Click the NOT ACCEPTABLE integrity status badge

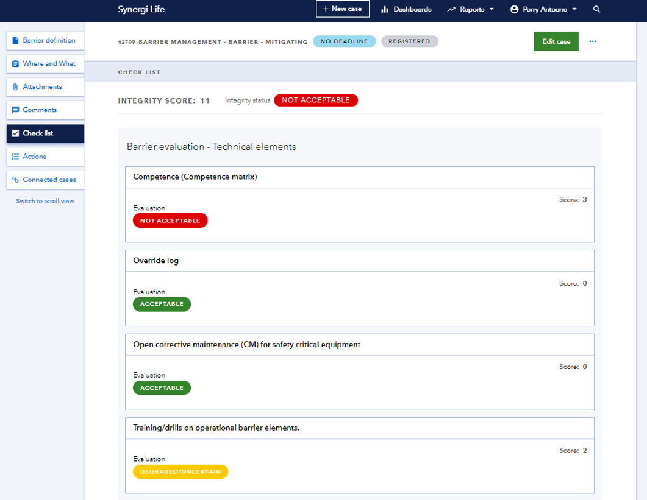point(316,100)
